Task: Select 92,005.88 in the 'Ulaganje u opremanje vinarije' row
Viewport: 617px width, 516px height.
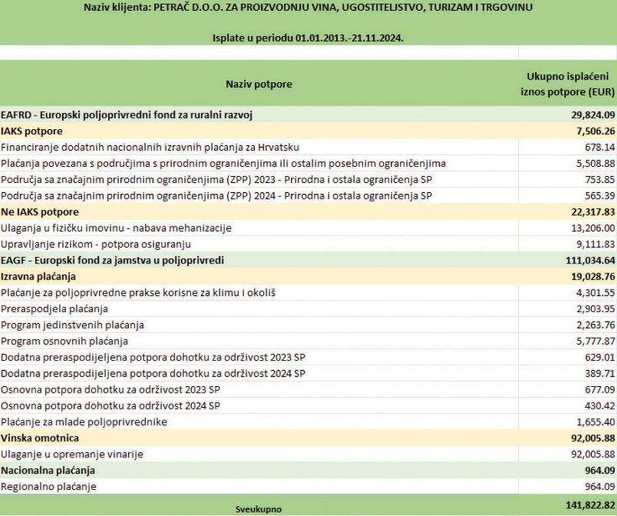Action: click(x=593, y=454)
